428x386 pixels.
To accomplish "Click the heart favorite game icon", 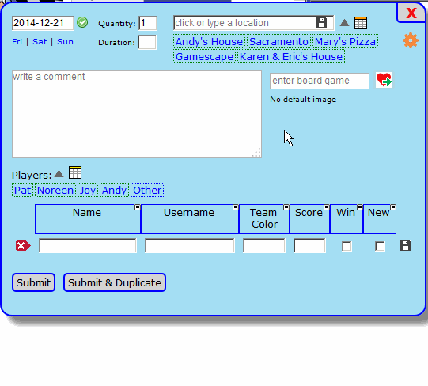I will point(384,80).
